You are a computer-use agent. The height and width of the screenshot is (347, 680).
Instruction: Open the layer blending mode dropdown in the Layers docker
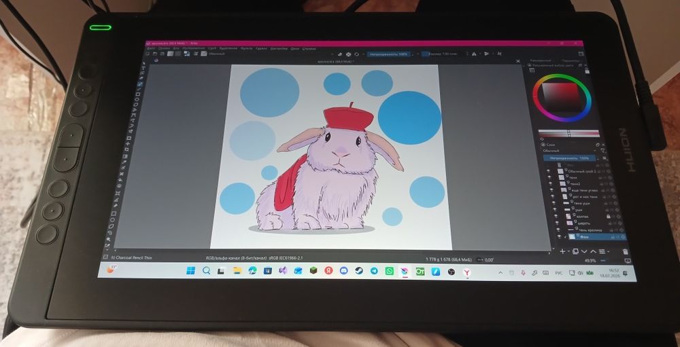(x=571, y=150)
